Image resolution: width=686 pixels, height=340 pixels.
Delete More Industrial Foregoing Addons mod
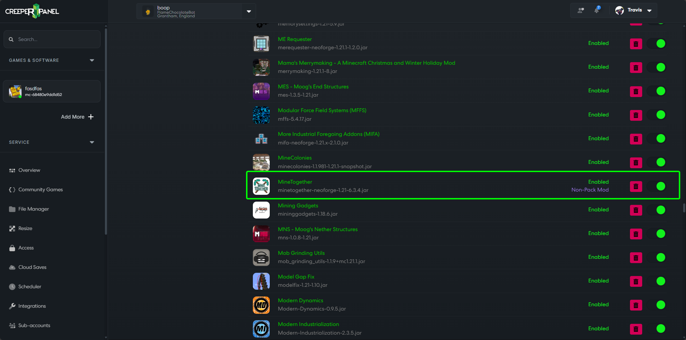(x=636, y=139)
